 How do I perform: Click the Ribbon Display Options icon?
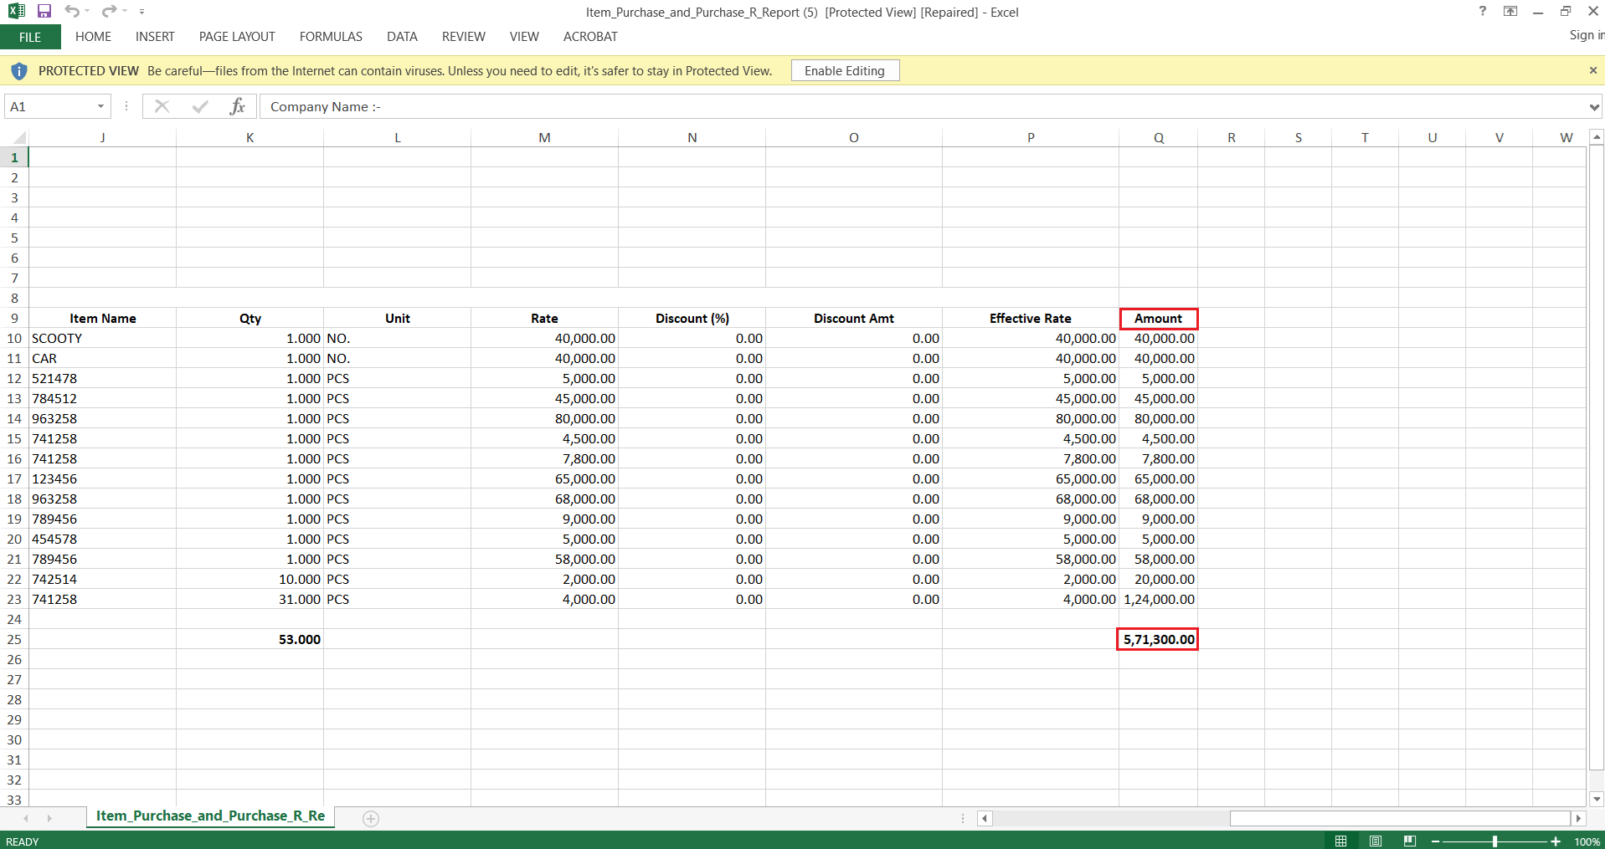pos(1510,11)
